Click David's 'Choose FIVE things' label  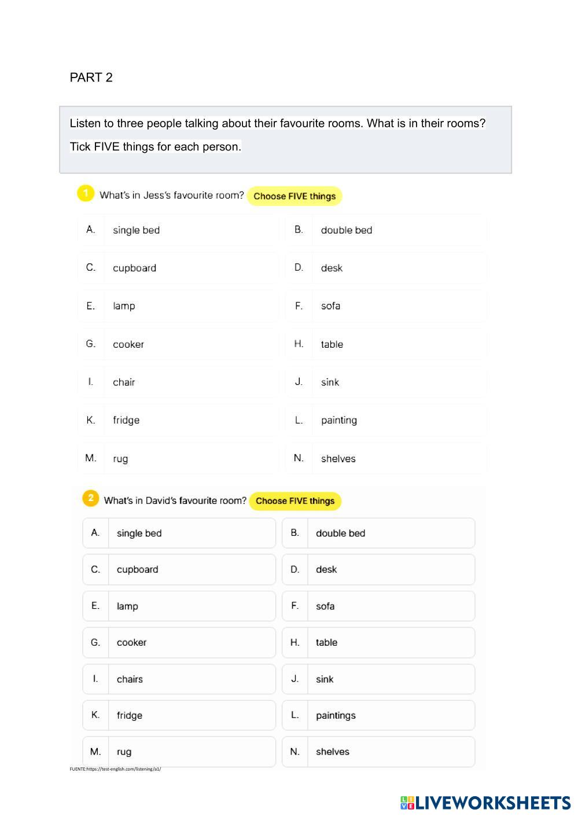click(295, 501)
